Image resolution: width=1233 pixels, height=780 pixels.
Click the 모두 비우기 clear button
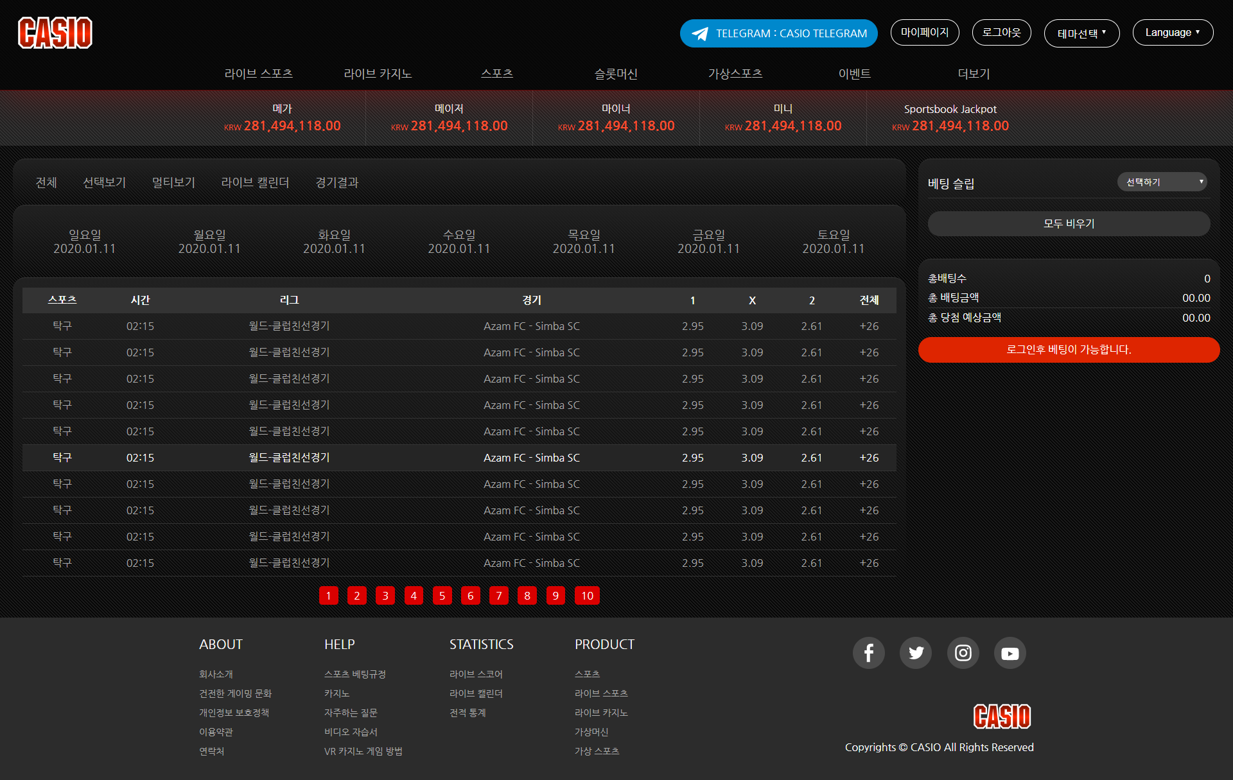(x=1069, y=223)
